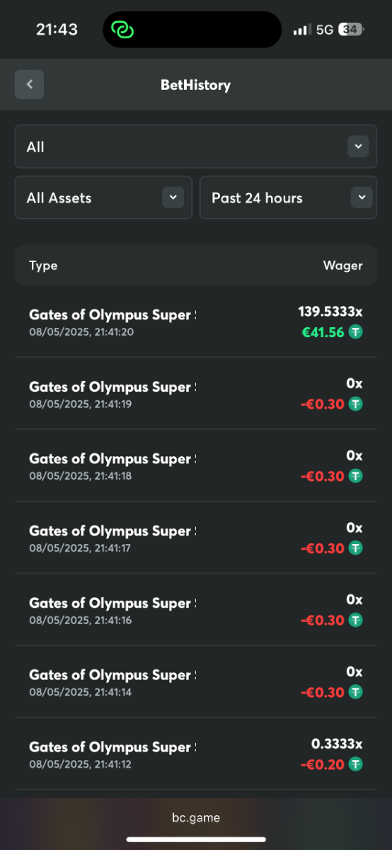Tap the battery indicator in the status bar
392x850 pixels.
click(352, 30)
